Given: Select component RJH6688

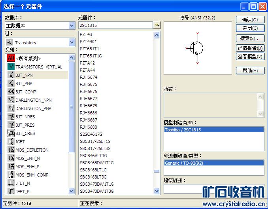Looking at the screenshot, I should (89, 127).
